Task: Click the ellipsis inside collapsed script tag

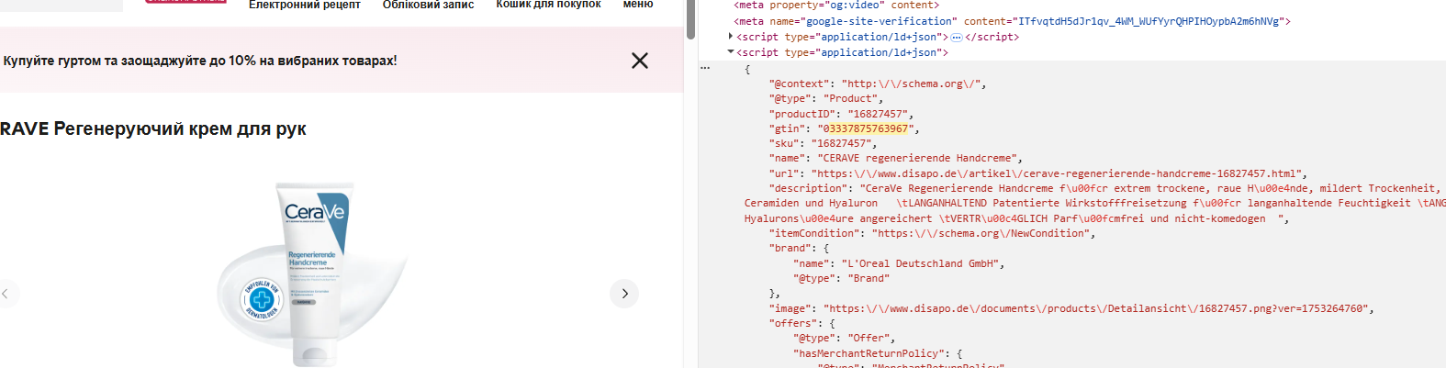Action: 956,38
